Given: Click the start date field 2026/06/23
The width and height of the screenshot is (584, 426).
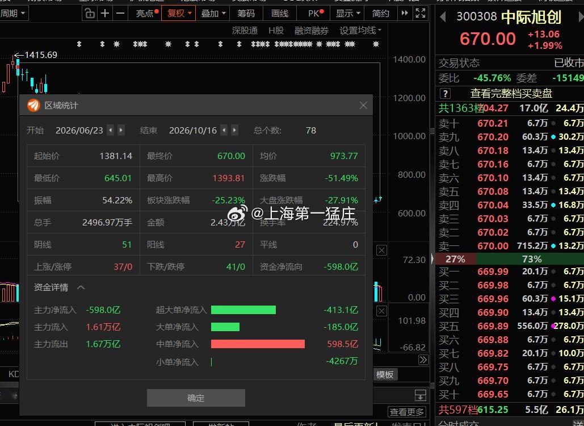Looking at the screenshot, I should [x=79, y=130].
